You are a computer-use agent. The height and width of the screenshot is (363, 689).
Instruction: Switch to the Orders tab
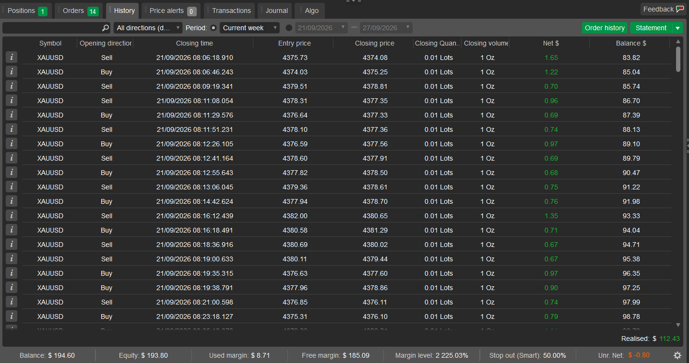pyautogui.click(x=79, y=11)
